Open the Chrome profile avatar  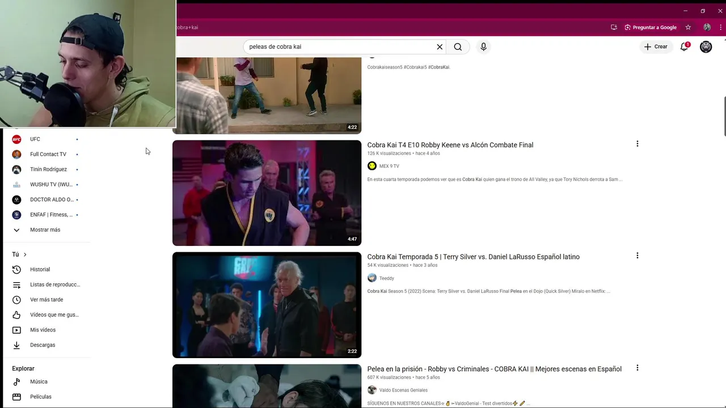click(707, 27)
